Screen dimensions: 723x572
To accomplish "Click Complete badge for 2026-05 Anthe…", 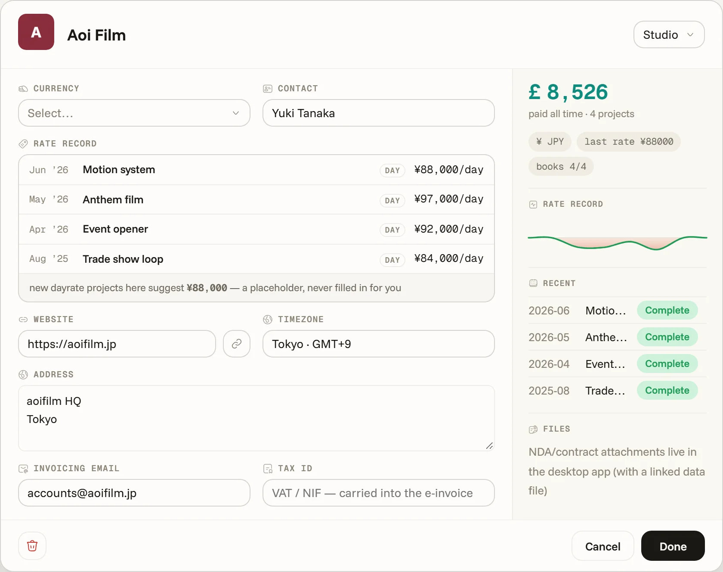I will pos(667,337).
